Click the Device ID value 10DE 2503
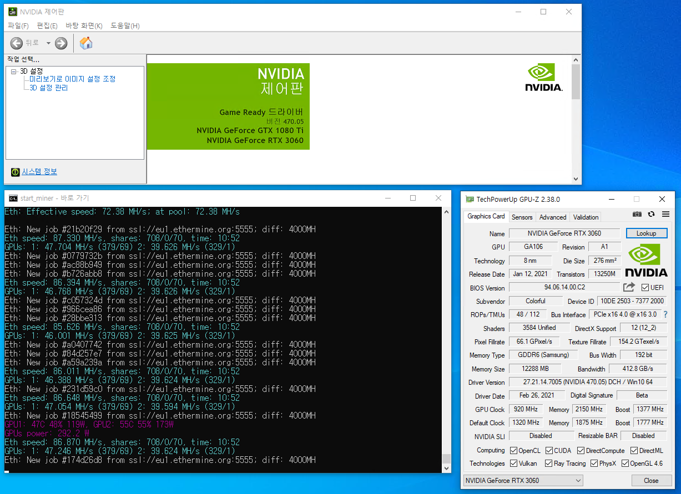This screenshot has height=494, width=681. coord(632,301)
